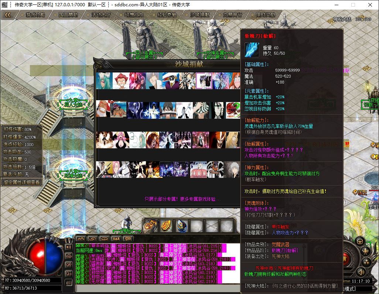The image size is (379, 294).
Task: Use the blue crystal item in slot 3
Action: 181,226
